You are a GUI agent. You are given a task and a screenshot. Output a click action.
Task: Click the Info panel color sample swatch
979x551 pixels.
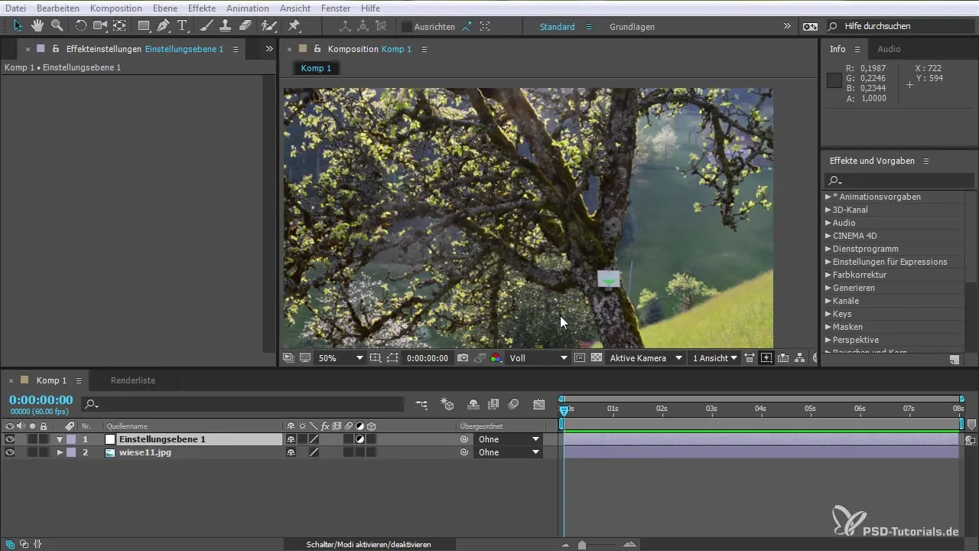[834, 80]
